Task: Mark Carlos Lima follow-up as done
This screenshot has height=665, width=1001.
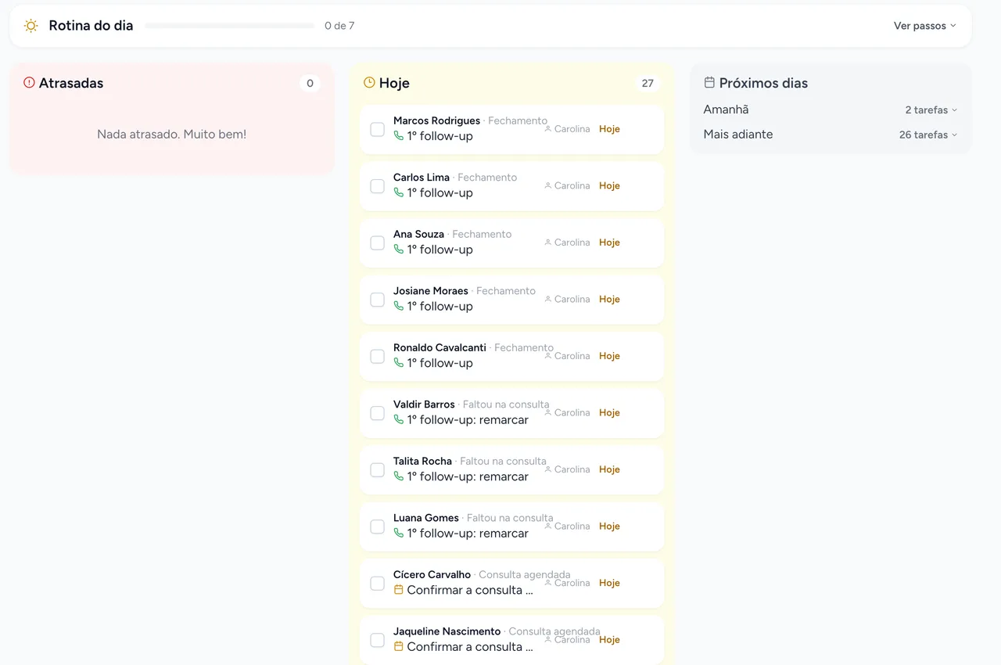Action: pyautogui.click(x=377, y=186)
